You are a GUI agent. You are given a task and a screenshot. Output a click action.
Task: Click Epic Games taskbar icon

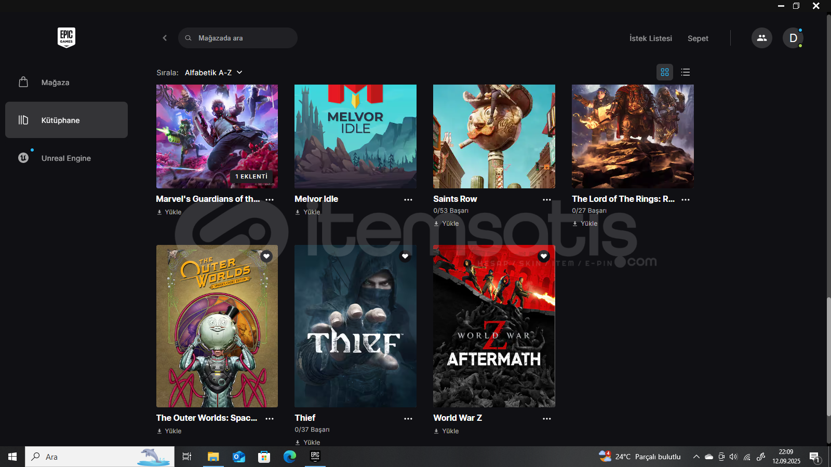315,457
